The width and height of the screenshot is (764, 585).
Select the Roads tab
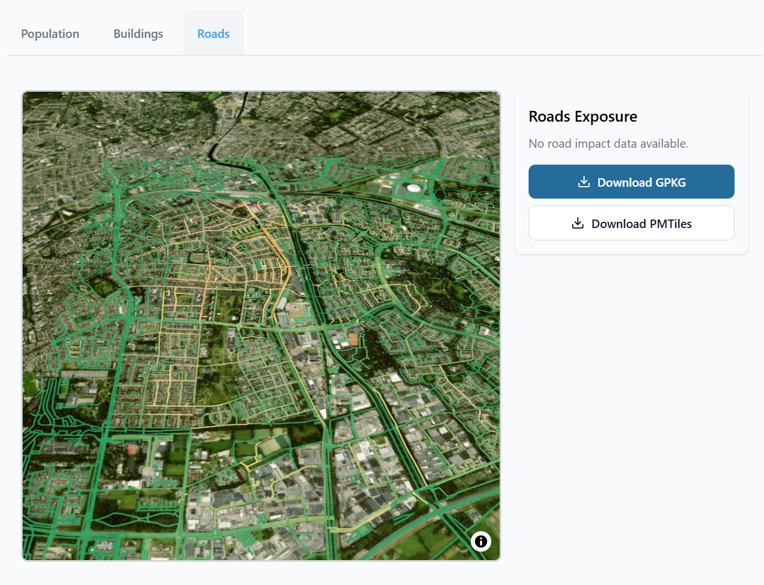click(213, 34)
